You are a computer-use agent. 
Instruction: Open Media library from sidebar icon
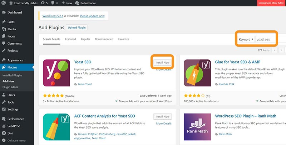(4, 29)
